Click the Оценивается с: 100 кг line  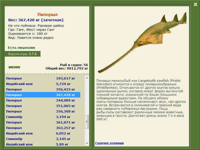pos(28,34)
